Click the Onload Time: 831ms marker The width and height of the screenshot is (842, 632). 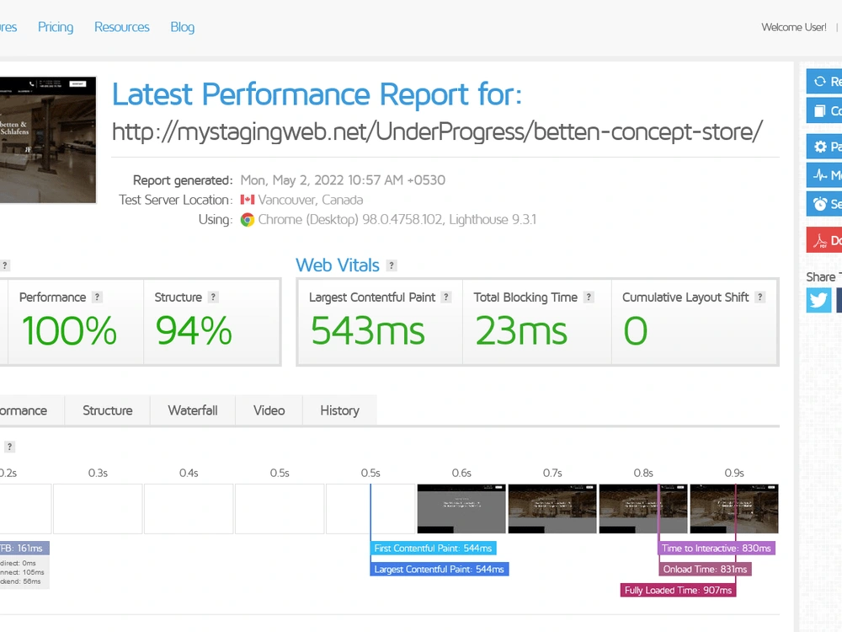pyautogui.click(x=705, y=569)
